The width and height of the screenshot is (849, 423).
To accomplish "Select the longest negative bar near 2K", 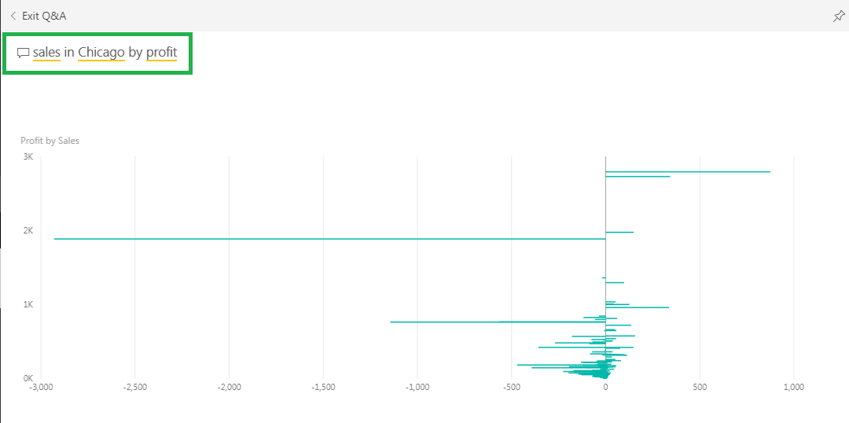I will [329, 238].
